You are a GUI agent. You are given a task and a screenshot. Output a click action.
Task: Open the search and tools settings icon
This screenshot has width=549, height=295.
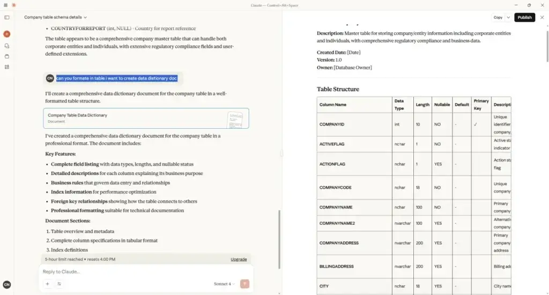[x=59, y=284]
